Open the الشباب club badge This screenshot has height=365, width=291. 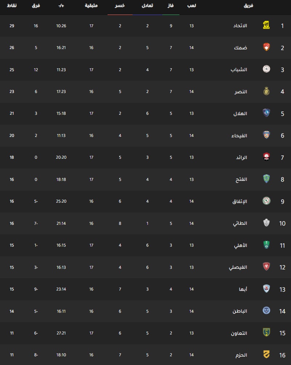coord(266,69)
